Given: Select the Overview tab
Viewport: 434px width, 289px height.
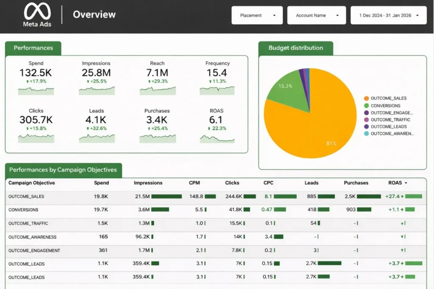Looking at the screenshot, I should tap(94, 14).
